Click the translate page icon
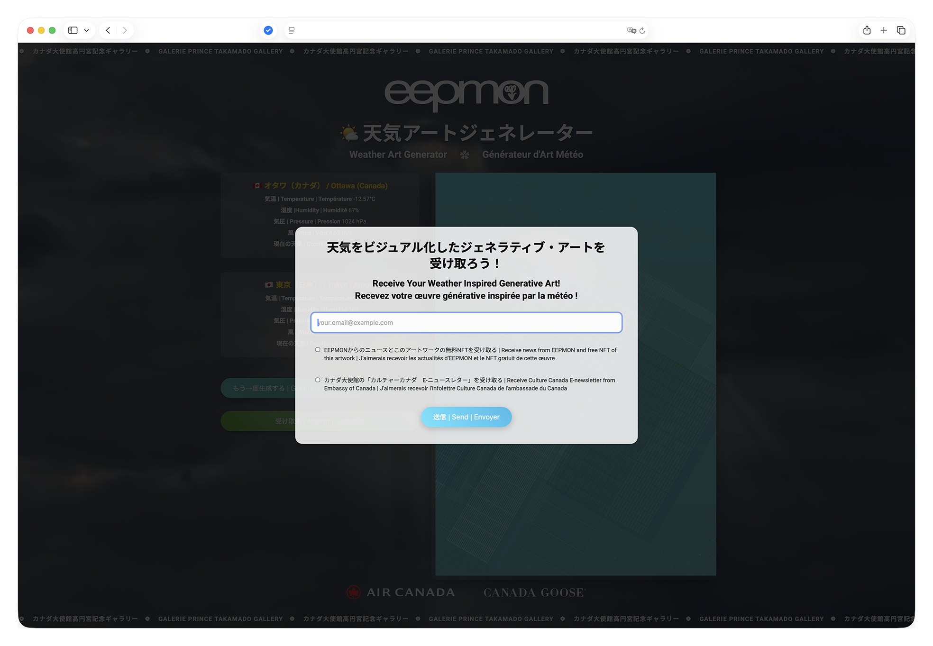Viewport: 933px width, 646px height. click(631, 30)
